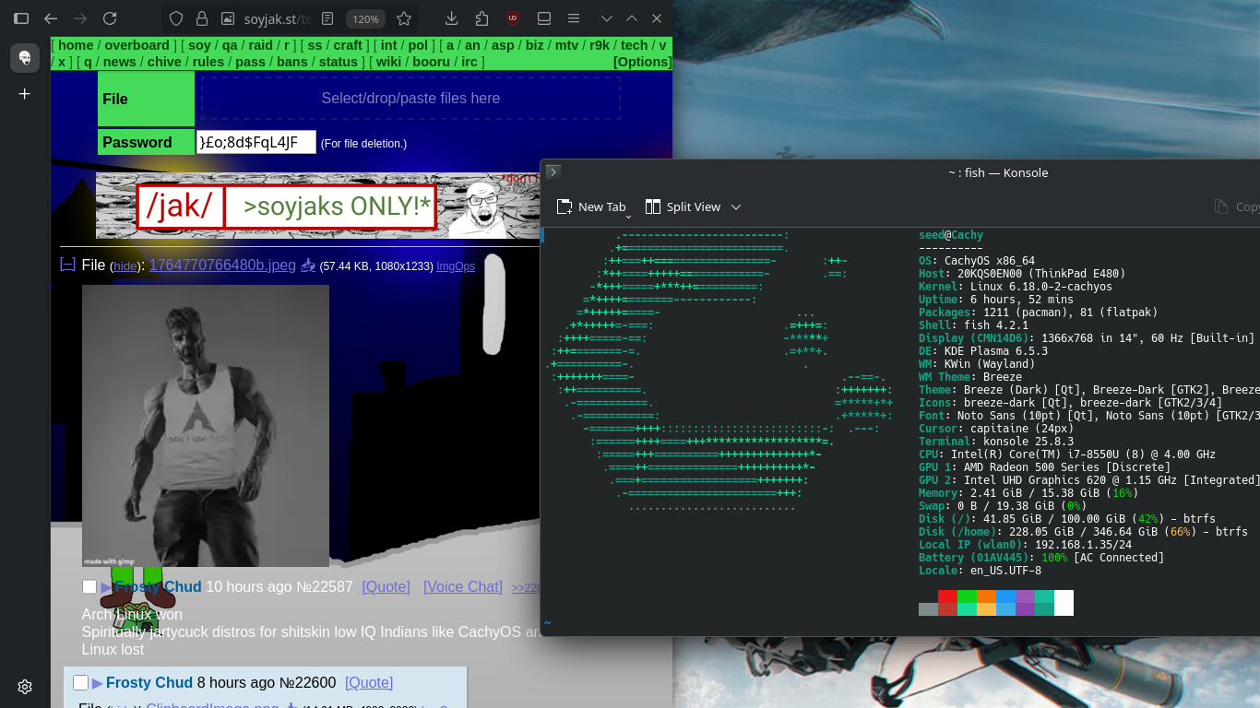Image resolution: width=1260 pixels, height=708 pixels.
Task: Open the ImgOps link for the image
Action: [x=456, y=266]
